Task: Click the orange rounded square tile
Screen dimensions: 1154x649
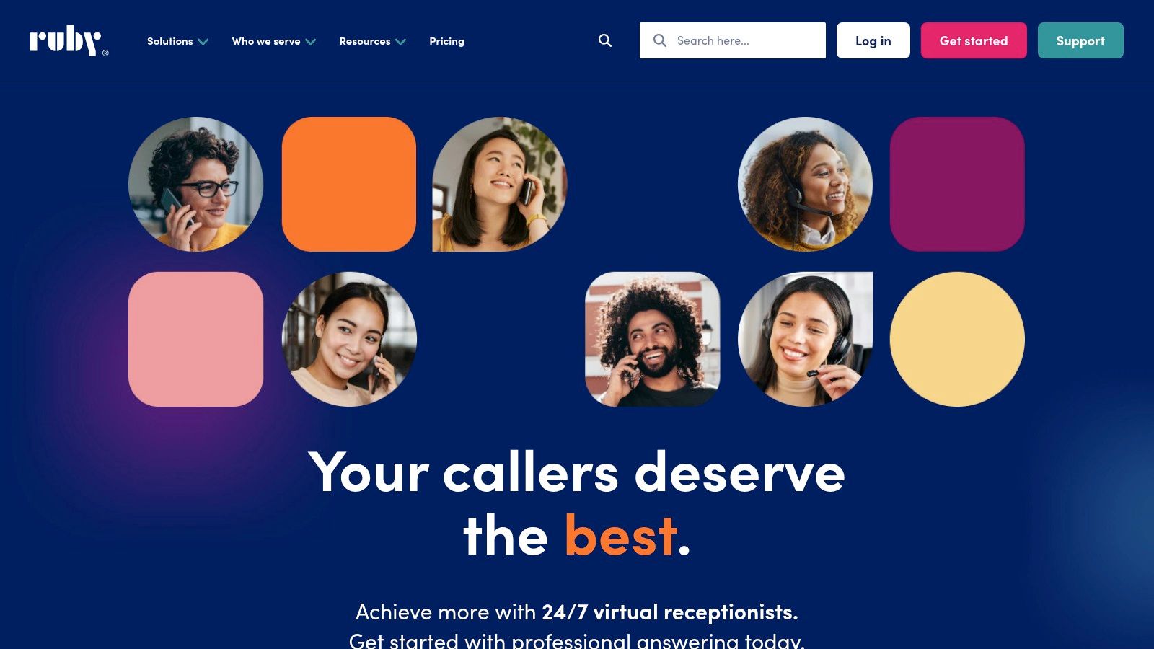Action: tap(349, 184)
